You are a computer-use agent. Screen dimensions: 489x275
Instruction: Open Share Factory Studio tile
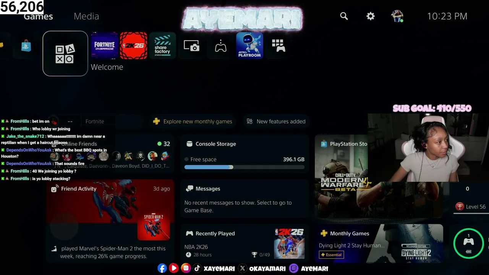(x=162, y=46)
